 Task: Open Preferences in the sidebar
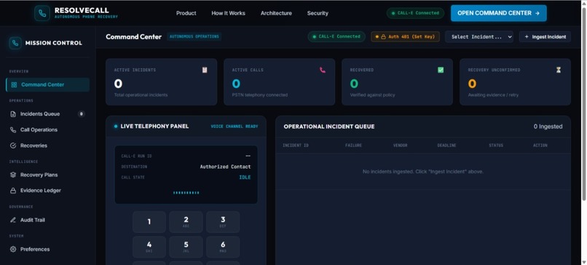tap(47, 249)
